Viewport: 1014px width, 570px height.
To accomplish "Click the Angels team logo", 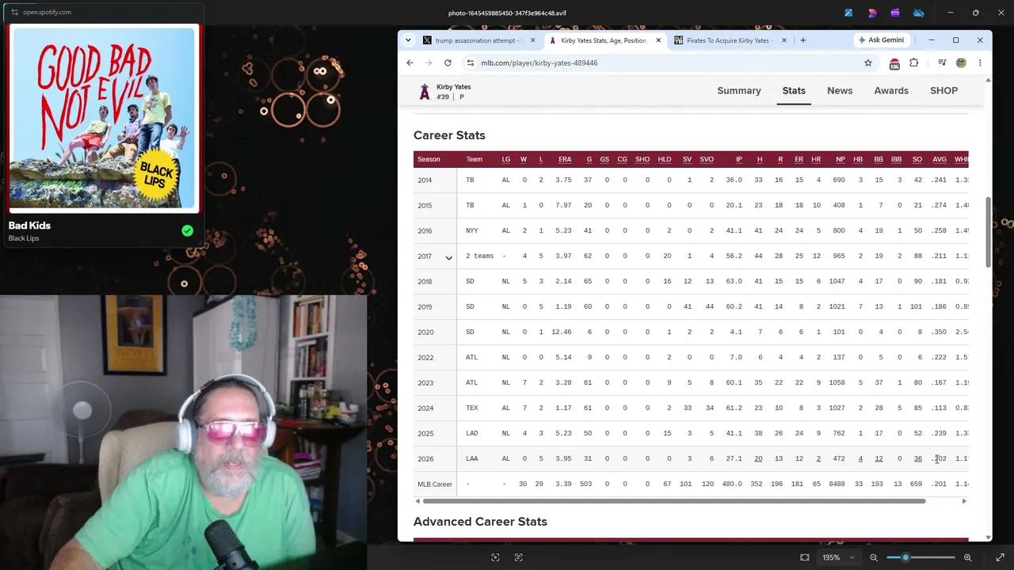I will (425, 92).
